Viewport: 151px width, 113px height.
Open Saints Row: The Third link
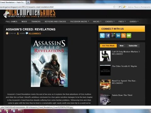point(122,95)
